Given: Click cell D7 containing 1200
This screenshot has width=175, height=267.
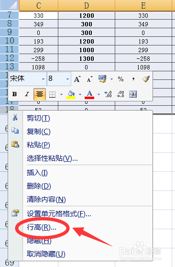Looking at the screenshot, I should (x=87, y=15).
